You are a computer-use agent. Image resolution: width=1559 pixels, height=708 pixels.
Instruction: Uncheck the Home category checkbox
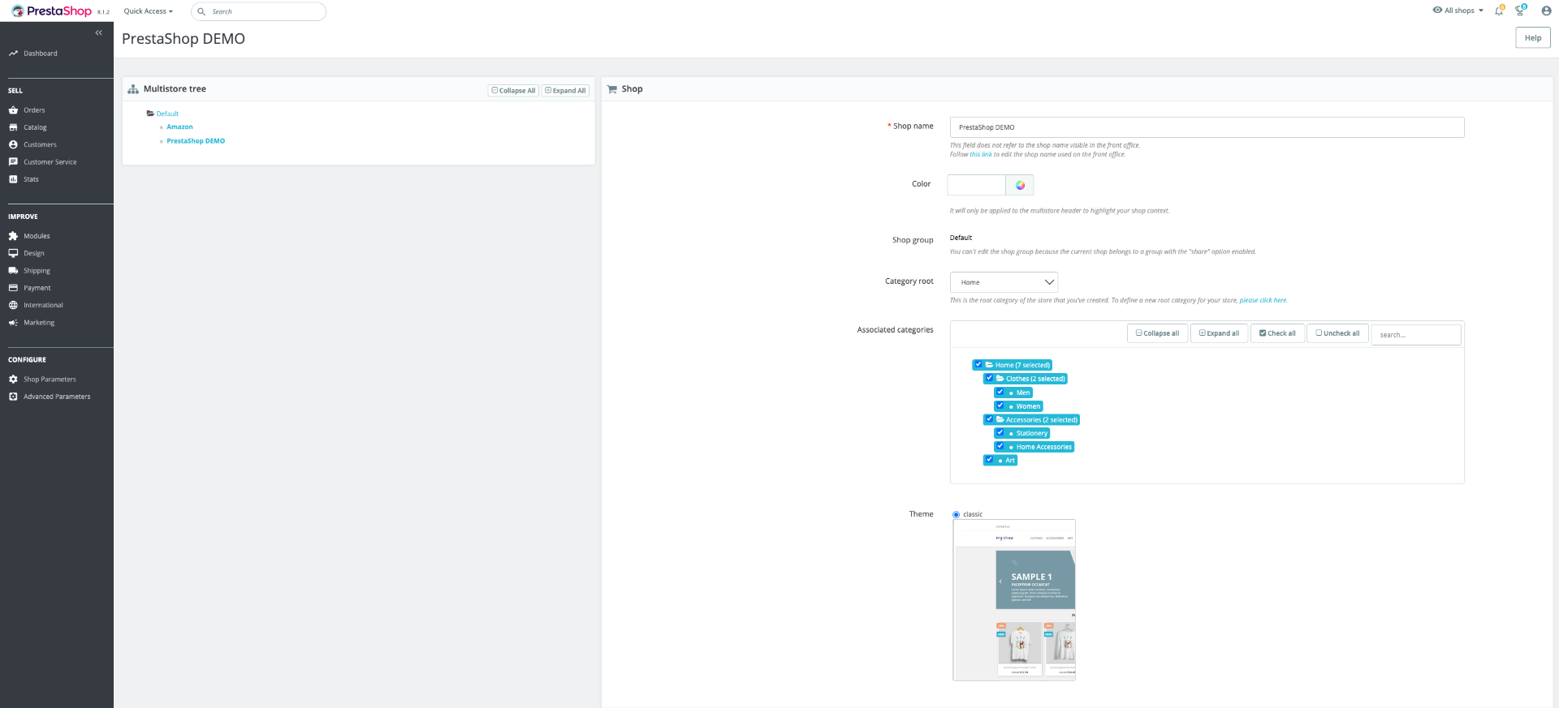point(978,365)
